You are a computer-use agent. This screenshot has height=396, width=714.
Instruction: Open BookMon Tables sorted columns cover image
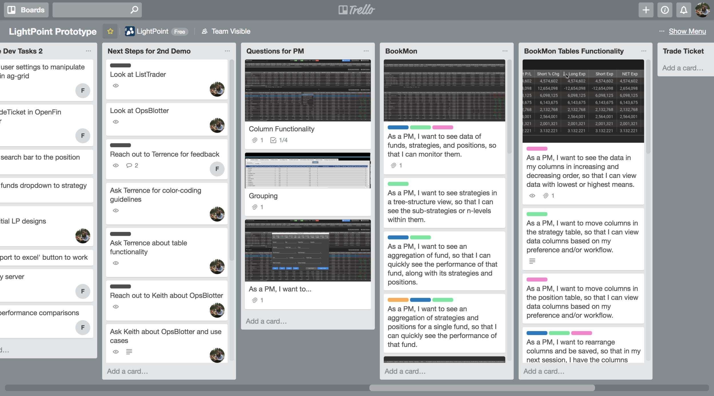click(583, 101)
